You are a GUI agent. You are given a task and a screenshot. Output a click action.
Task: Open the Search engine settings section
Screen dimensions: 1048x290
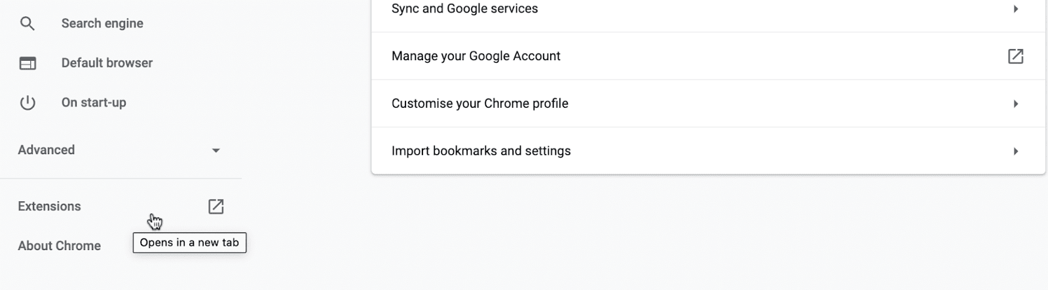click(102, 24)
